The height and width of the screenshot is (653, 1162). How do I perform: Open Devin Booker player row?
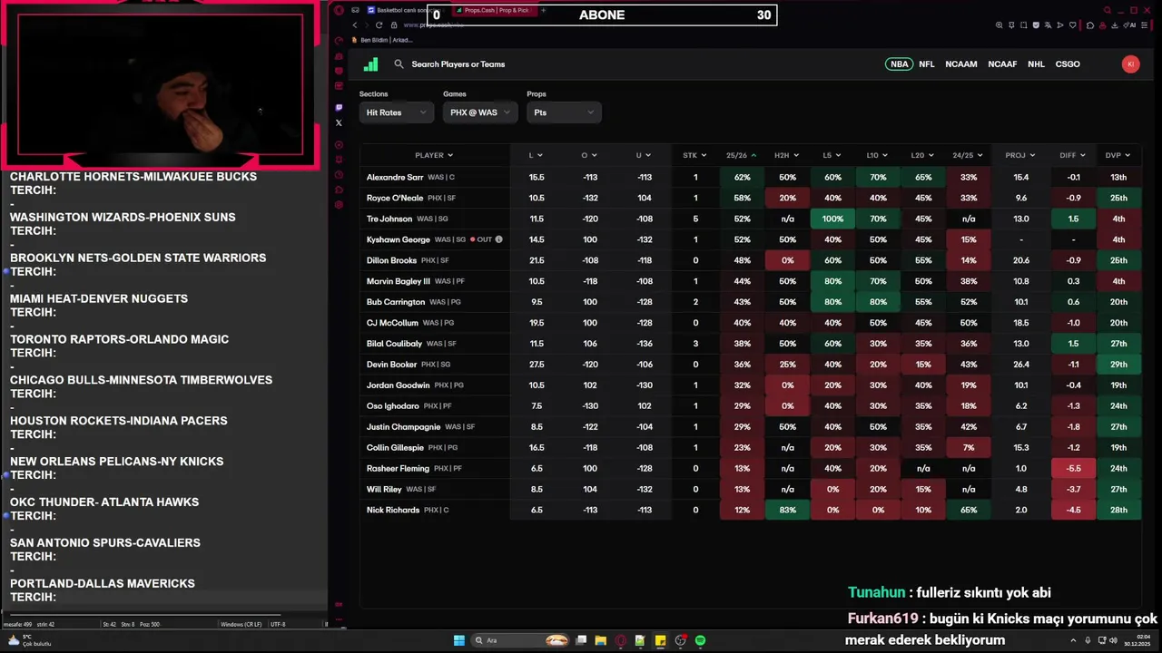(751, 365)
